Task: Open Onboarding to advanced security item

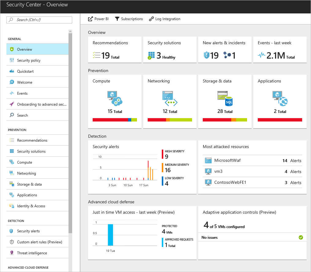Action: coord(38,104)
